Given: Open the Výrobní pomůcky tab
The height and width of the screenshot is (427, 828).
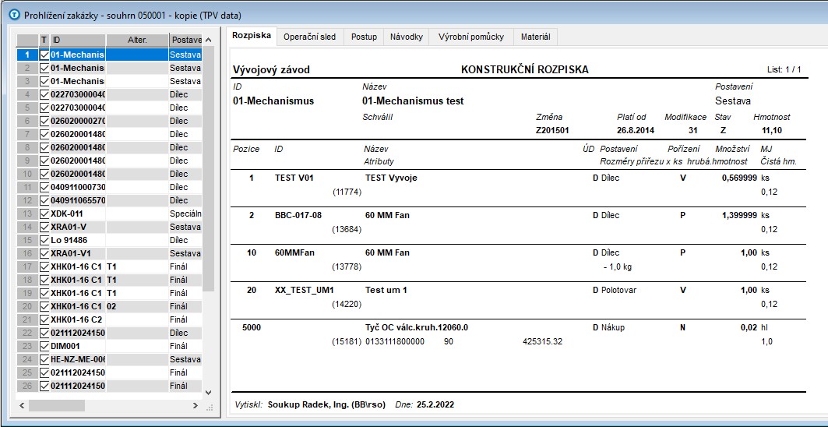Looking at the screenshot, I should coord(471,37).
